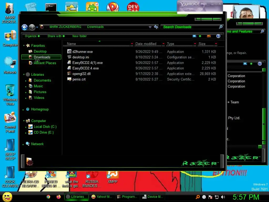
Task: Select Favorites in the navigation pane
Action: [38, 46]
